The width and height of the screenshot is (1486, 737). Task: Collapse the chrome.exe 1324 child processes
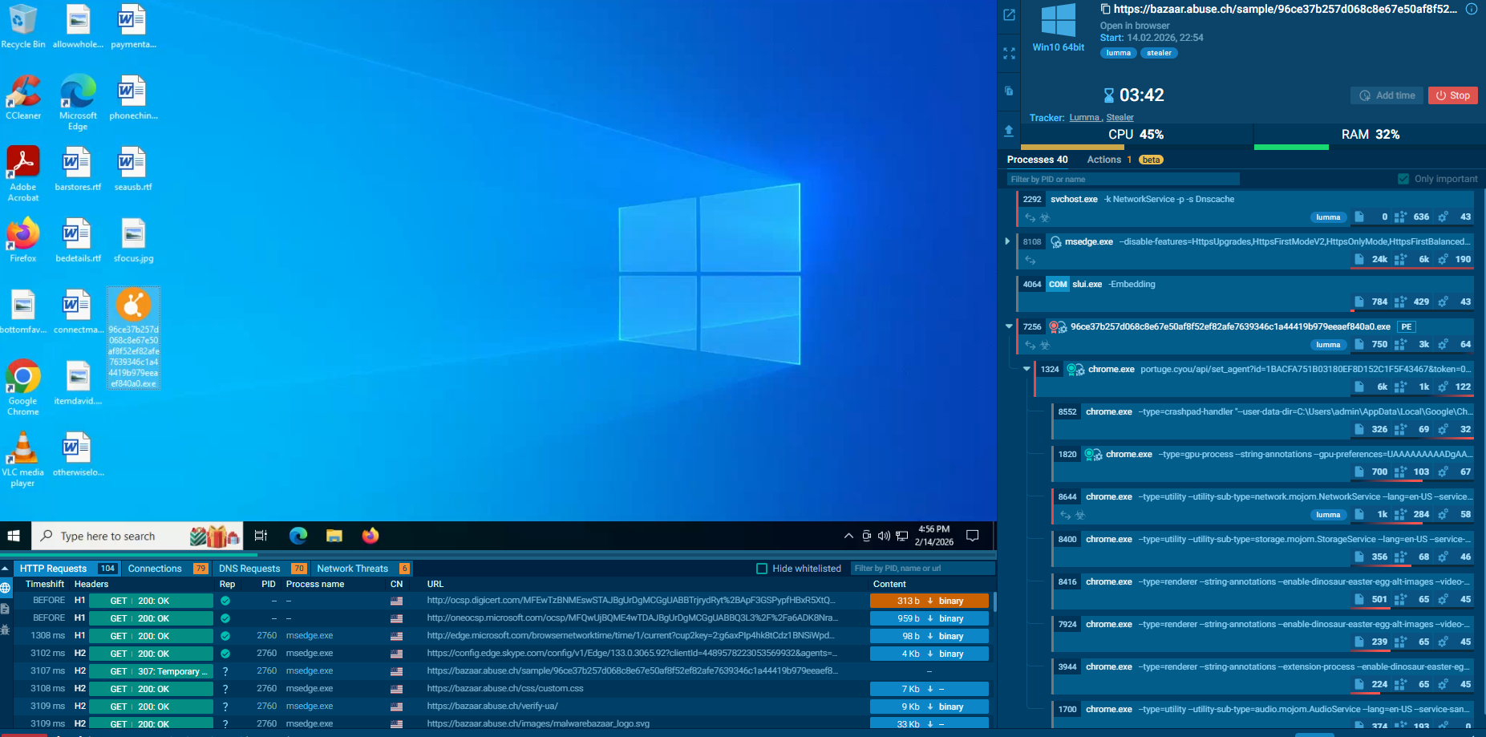[x=1026, y=369]
